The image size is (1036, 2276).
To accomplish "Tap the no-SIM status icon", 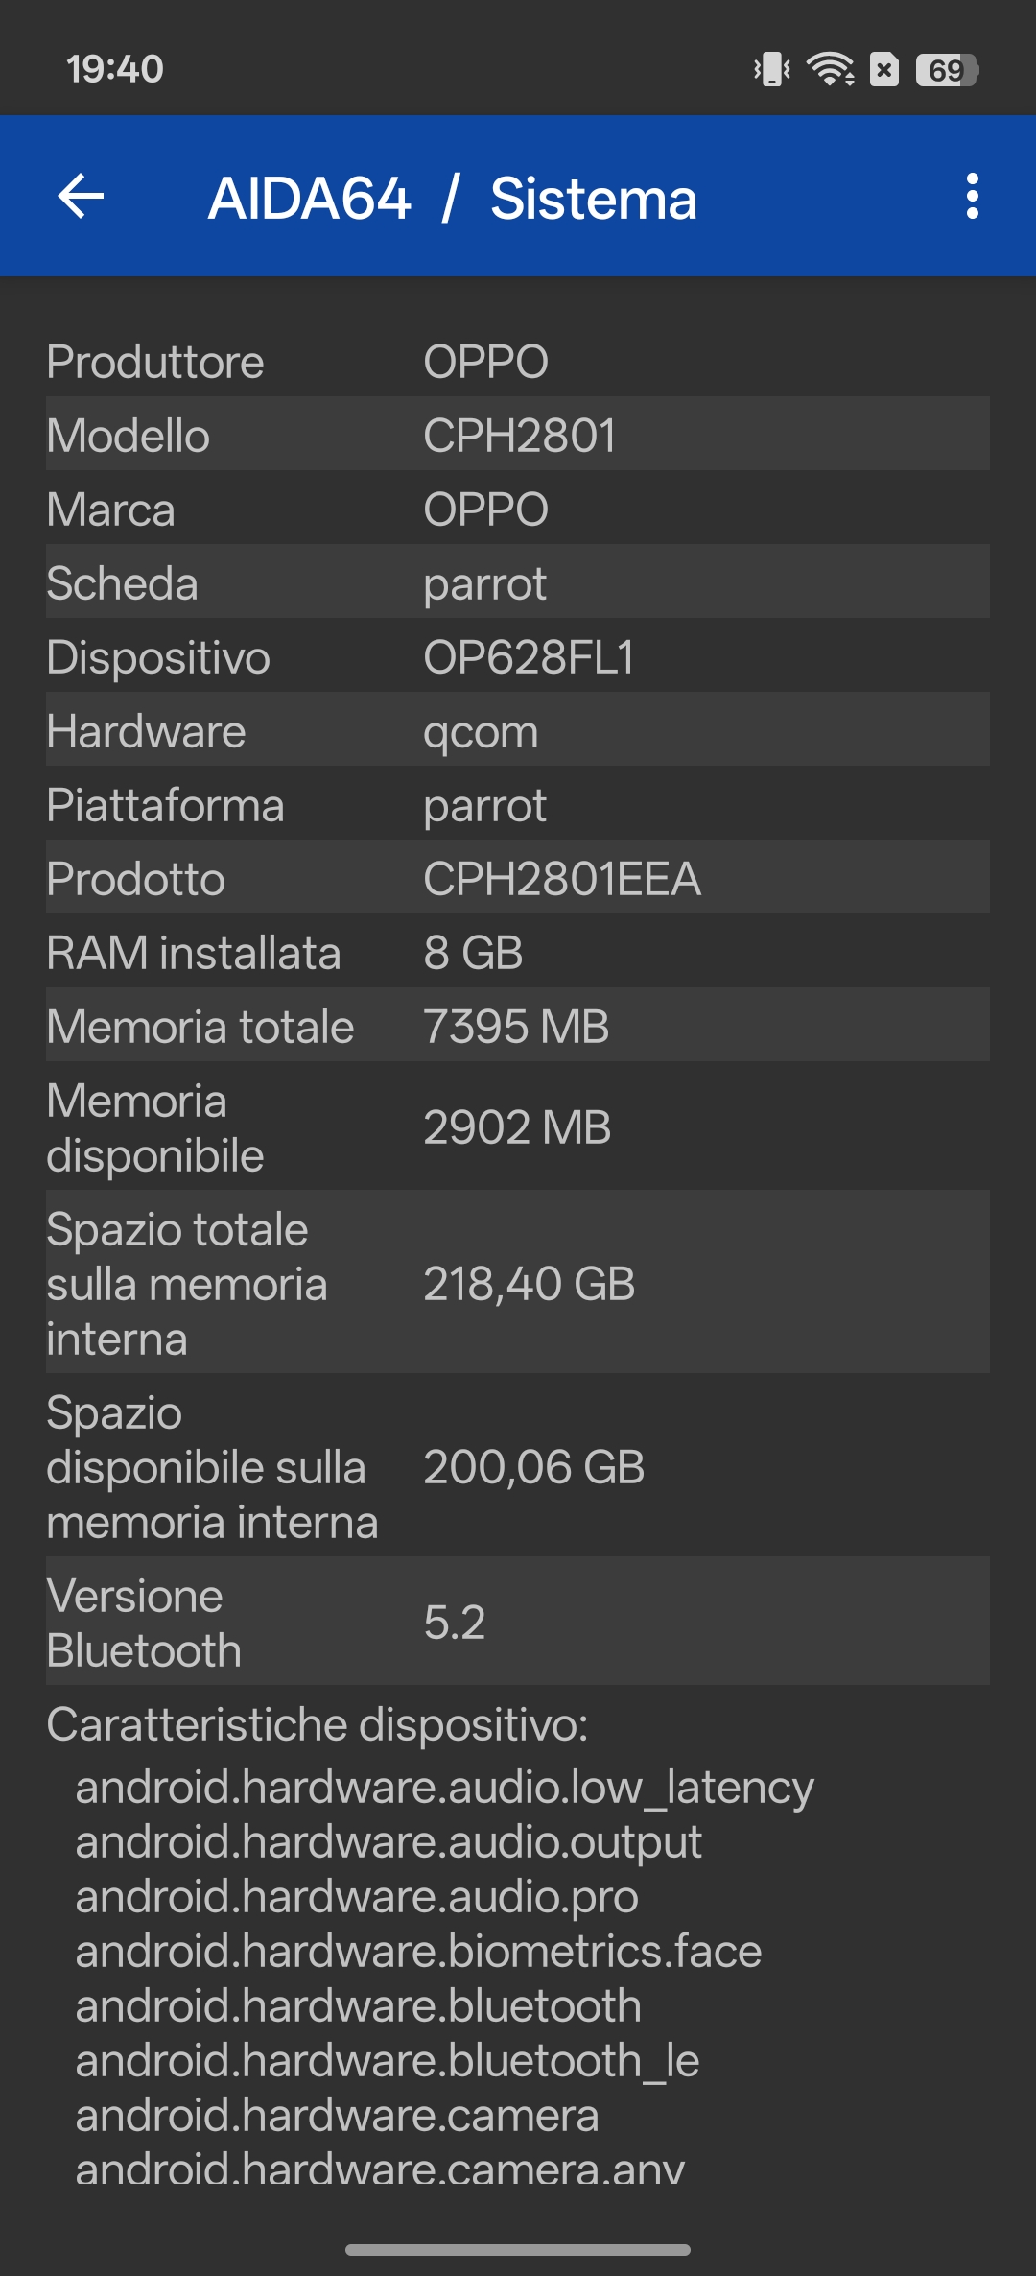I will tap(884, 69).
